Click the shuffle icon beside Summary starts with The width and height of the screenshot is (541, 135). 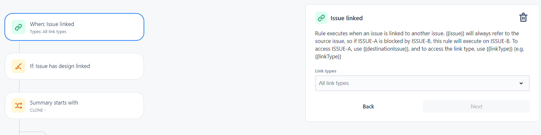(18, 105)
